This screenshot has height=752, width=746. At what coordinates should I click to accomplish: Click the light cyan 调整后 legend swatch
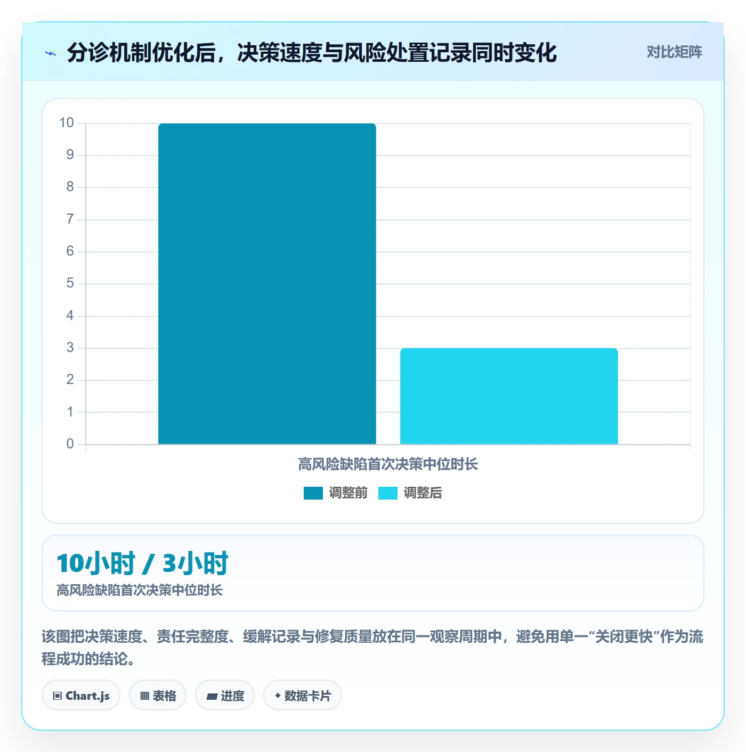[388, 493]
